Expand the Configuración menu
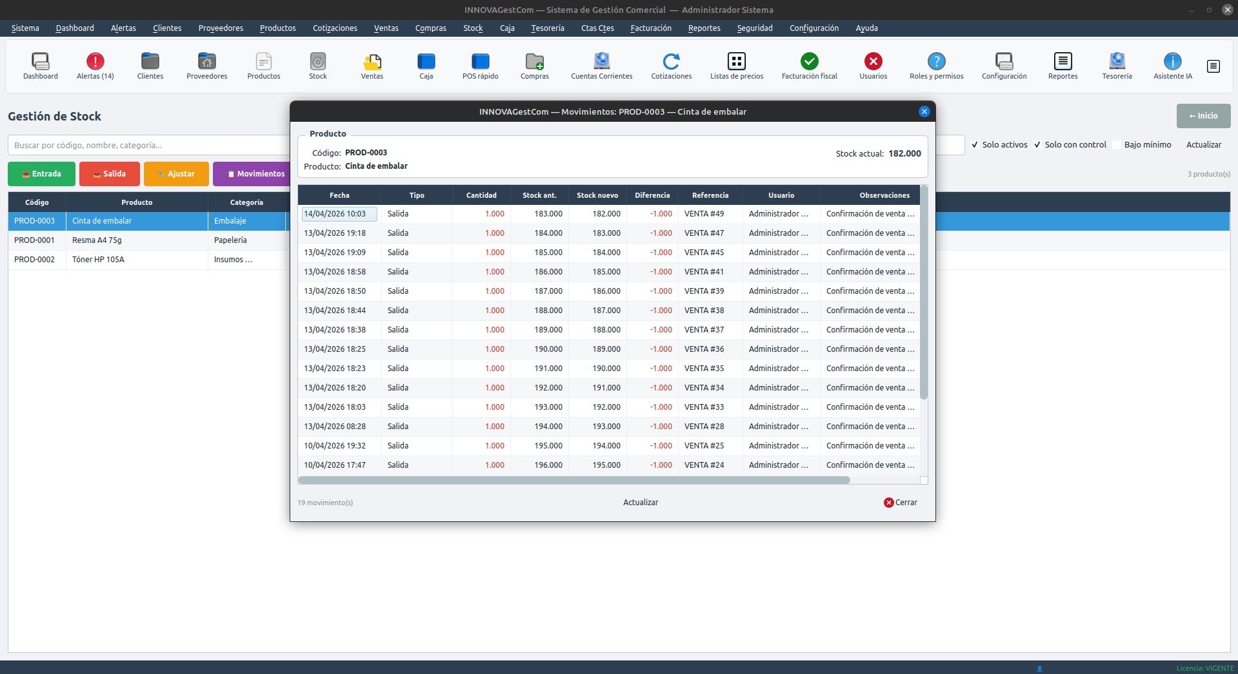 point(814,28)
